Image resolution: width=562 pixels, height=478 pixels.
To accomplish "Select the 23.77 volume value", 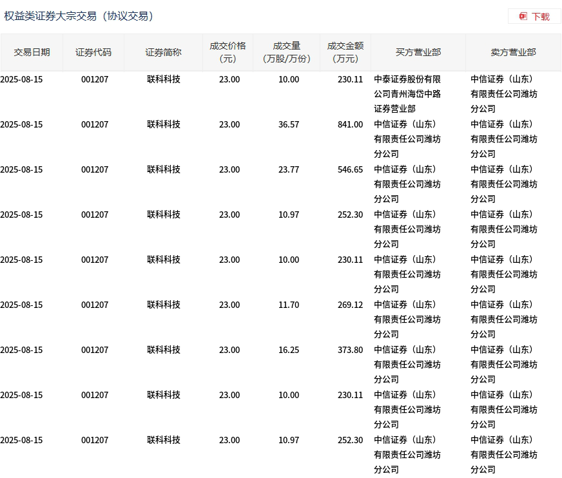I will (289, 169).
